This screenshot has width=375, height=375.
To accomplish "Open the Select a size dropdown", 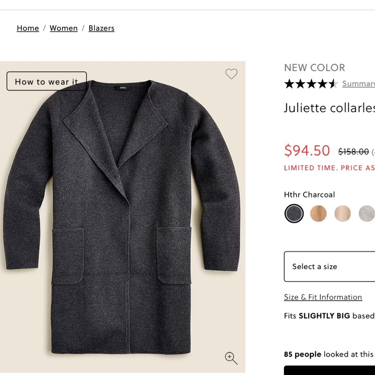I will click(x=329, y=267).
